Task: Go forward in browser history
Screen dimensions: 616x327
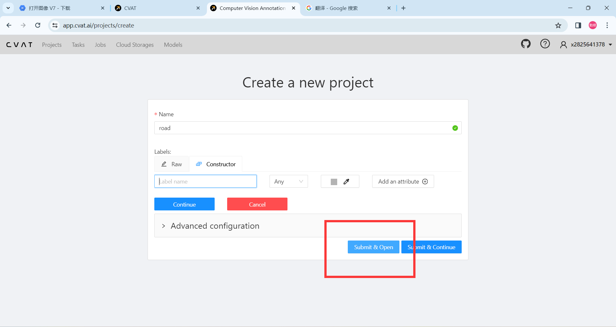Action: coord(23,25)
